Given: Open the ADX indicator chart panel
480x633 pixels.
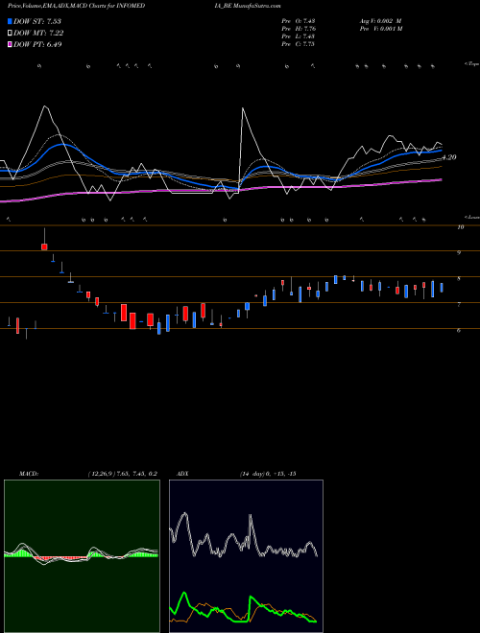Looking at the screenshot, I should (x=246, y=556).
